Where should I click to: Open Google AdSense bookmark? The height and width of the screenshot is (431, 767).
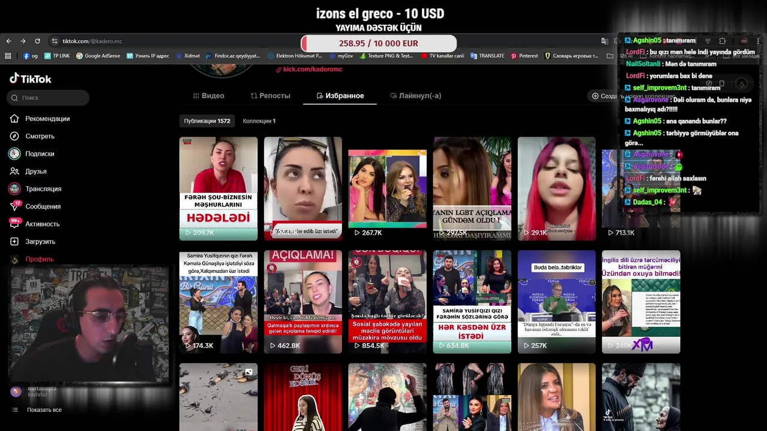98,56
